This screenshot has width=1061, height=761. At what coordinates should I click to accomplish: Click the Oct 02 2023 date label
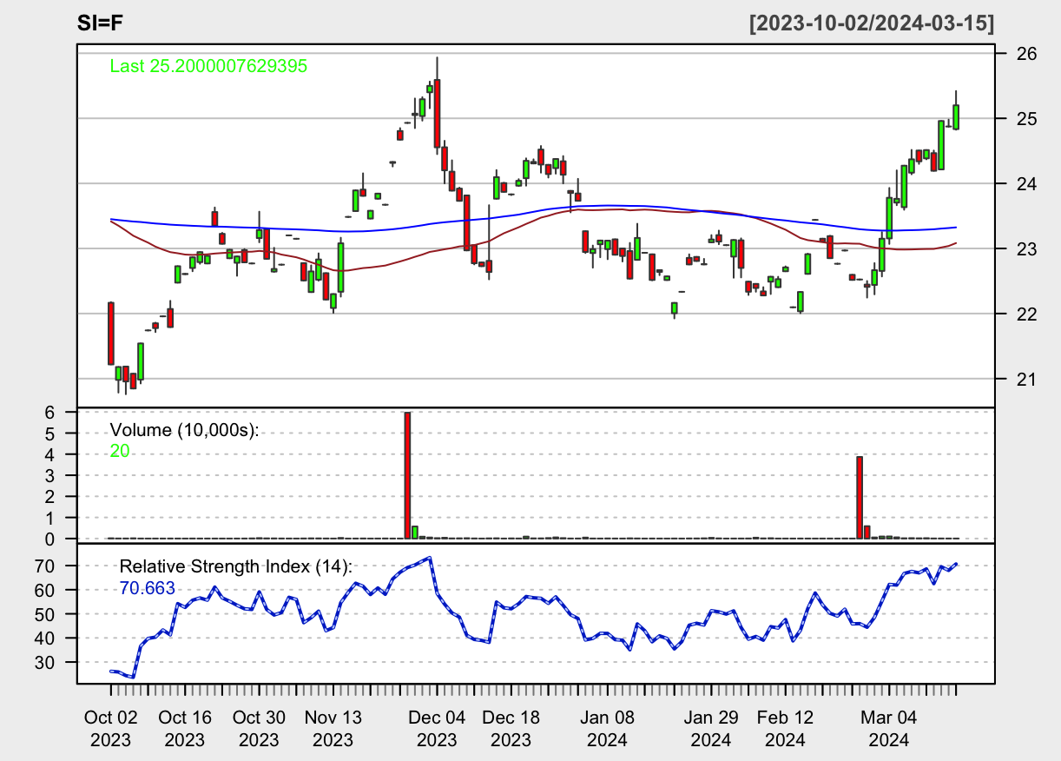(111, 729)
